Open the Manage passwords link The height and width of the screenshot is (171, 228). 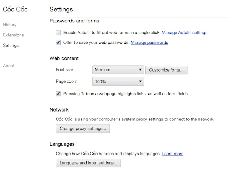pyautogui.click(x=149, y=43)
